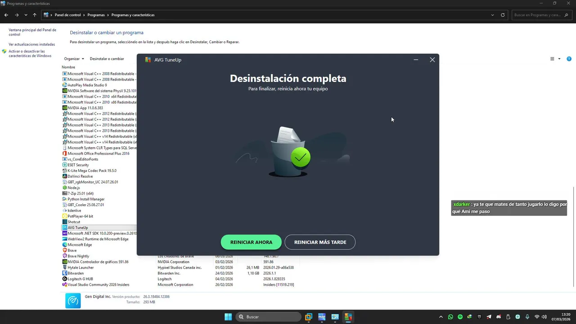Select AVG TuneUp row in program list

[x=99, y=228]
